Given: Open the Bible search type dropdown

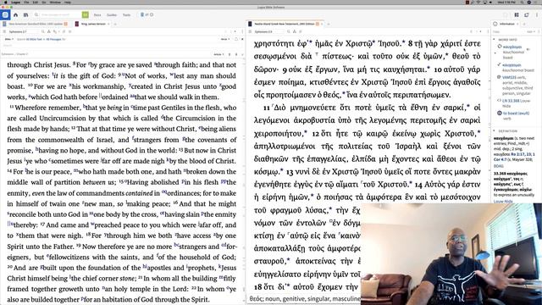Looking at the screenshot, I should (x=8, y=39).
